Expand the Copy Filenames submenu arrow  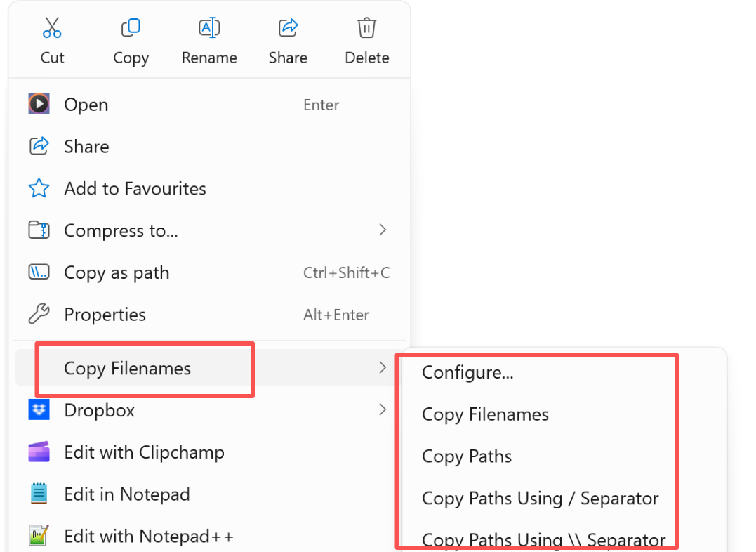[x=383, y=367]
